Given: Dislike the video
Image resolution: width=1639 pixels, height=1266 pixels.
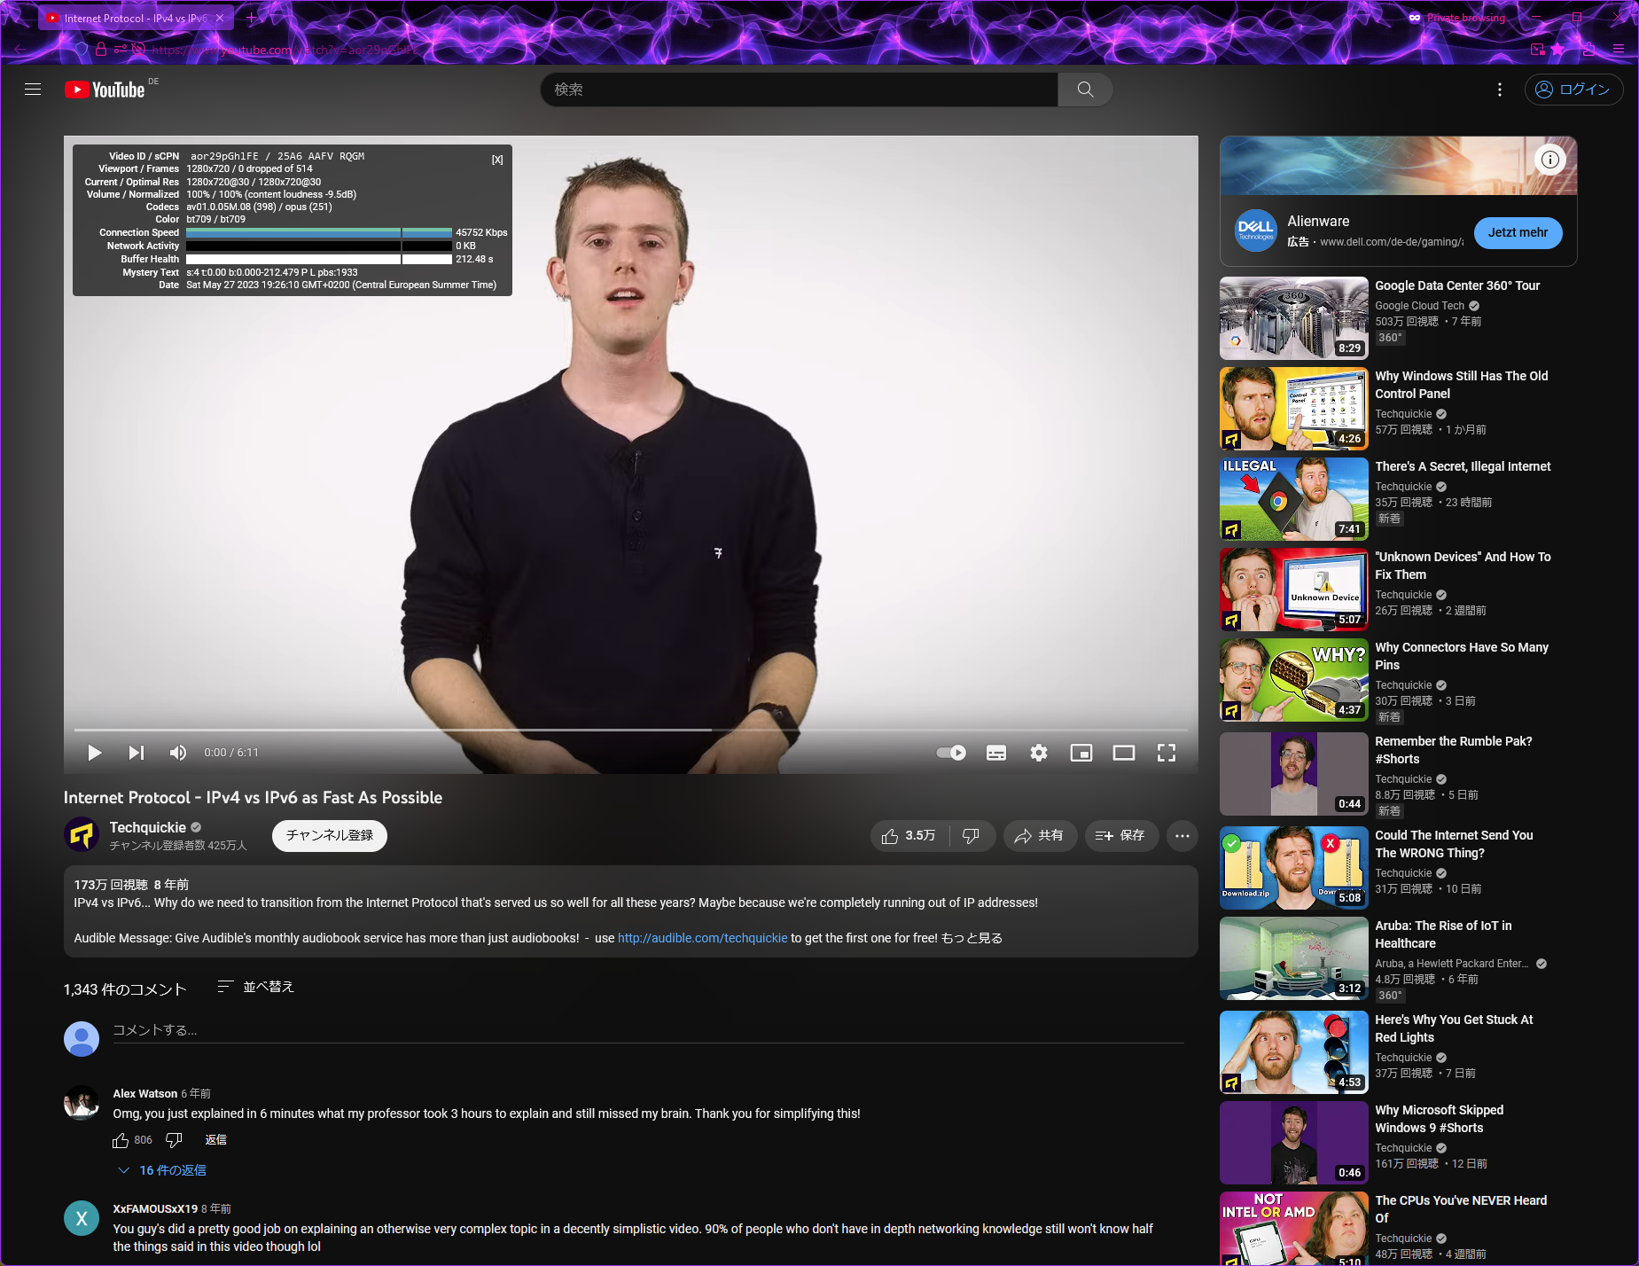Looking at the screenshot, I should pyautogui.click(x=972, y=836).
